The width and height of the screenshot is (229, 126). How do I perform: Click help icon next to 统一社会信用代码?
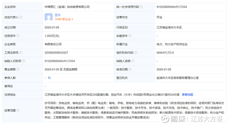point(141,7)
